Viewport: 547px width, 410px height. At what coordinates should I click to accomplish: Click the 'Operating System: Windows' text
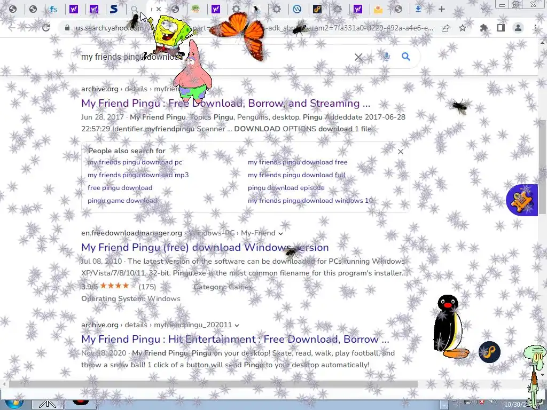click(131, 298)
